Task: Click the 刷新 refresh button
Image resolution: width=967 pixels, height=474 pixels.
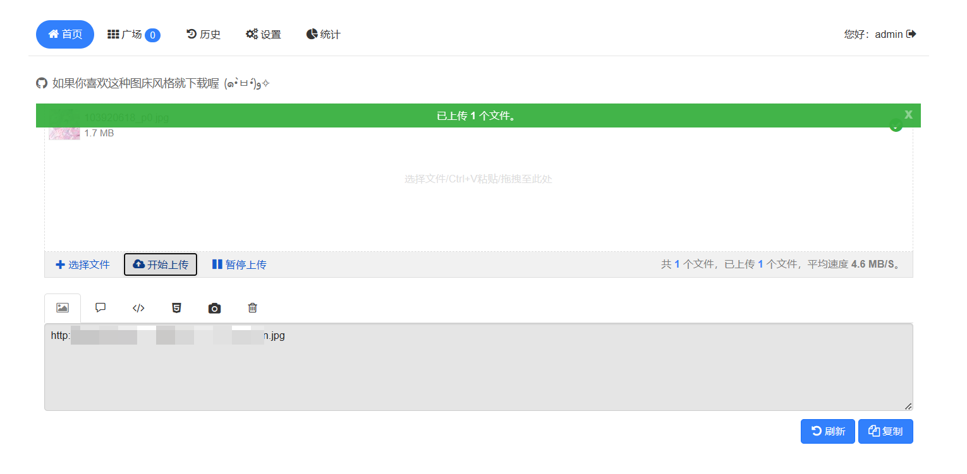Action: click(827, 431)
